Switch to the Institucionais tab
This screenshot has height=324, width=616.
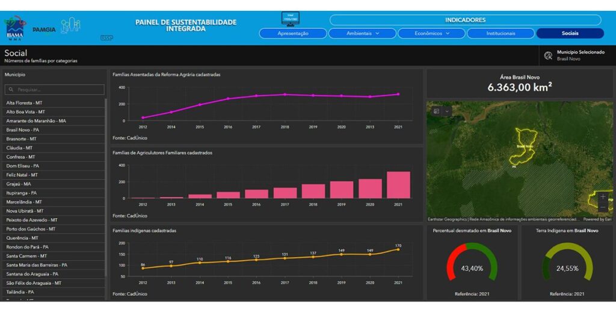coord(500,33)
